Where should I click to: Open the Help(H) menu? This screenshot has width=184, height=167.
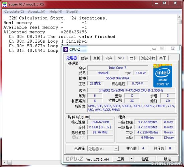tap(56, 11)
